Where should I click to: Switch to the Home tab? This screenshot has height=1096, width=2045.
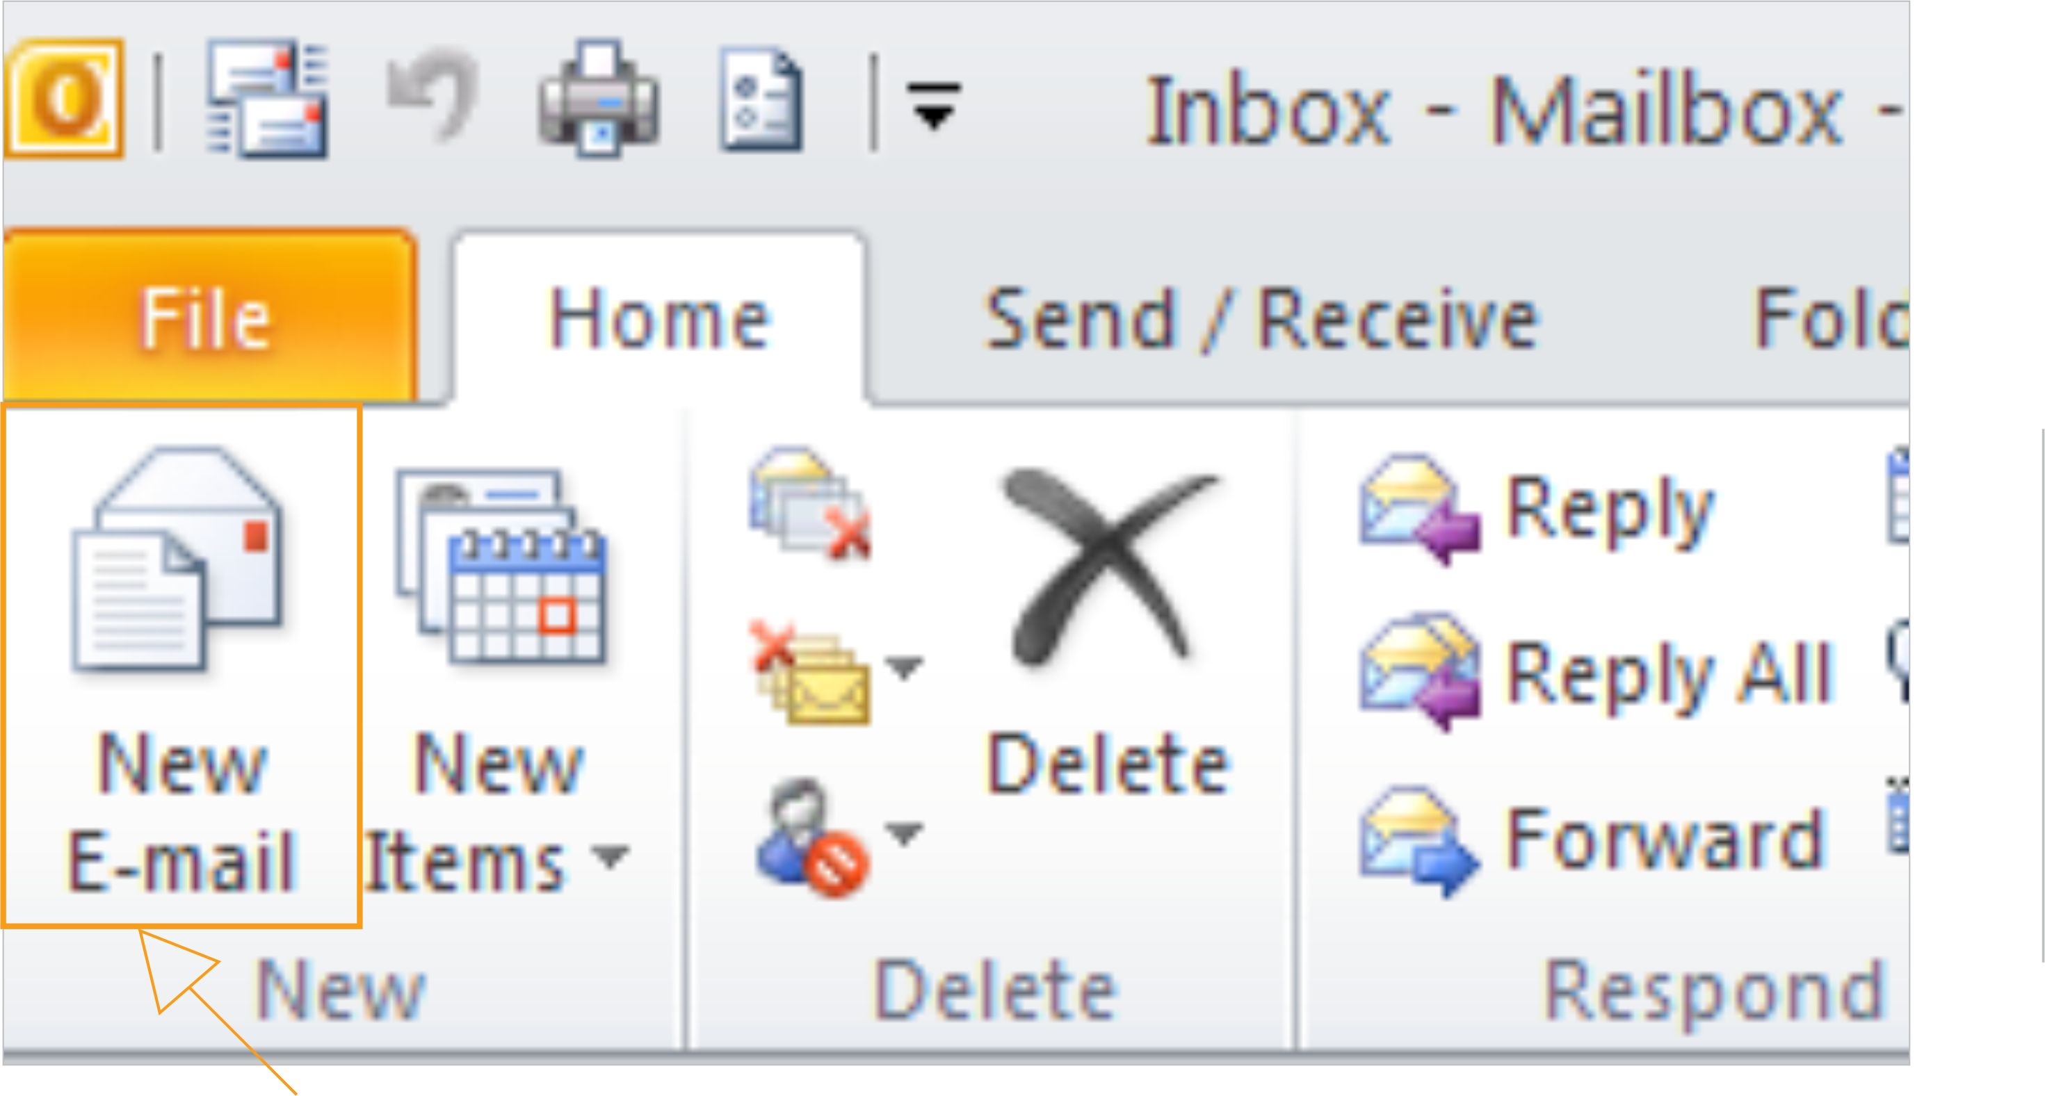point(659,319)
